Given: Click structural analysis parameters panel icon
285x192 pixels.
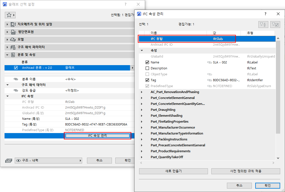Looking at the screenshot, I should pyautogui.click(x=13, y=47).
